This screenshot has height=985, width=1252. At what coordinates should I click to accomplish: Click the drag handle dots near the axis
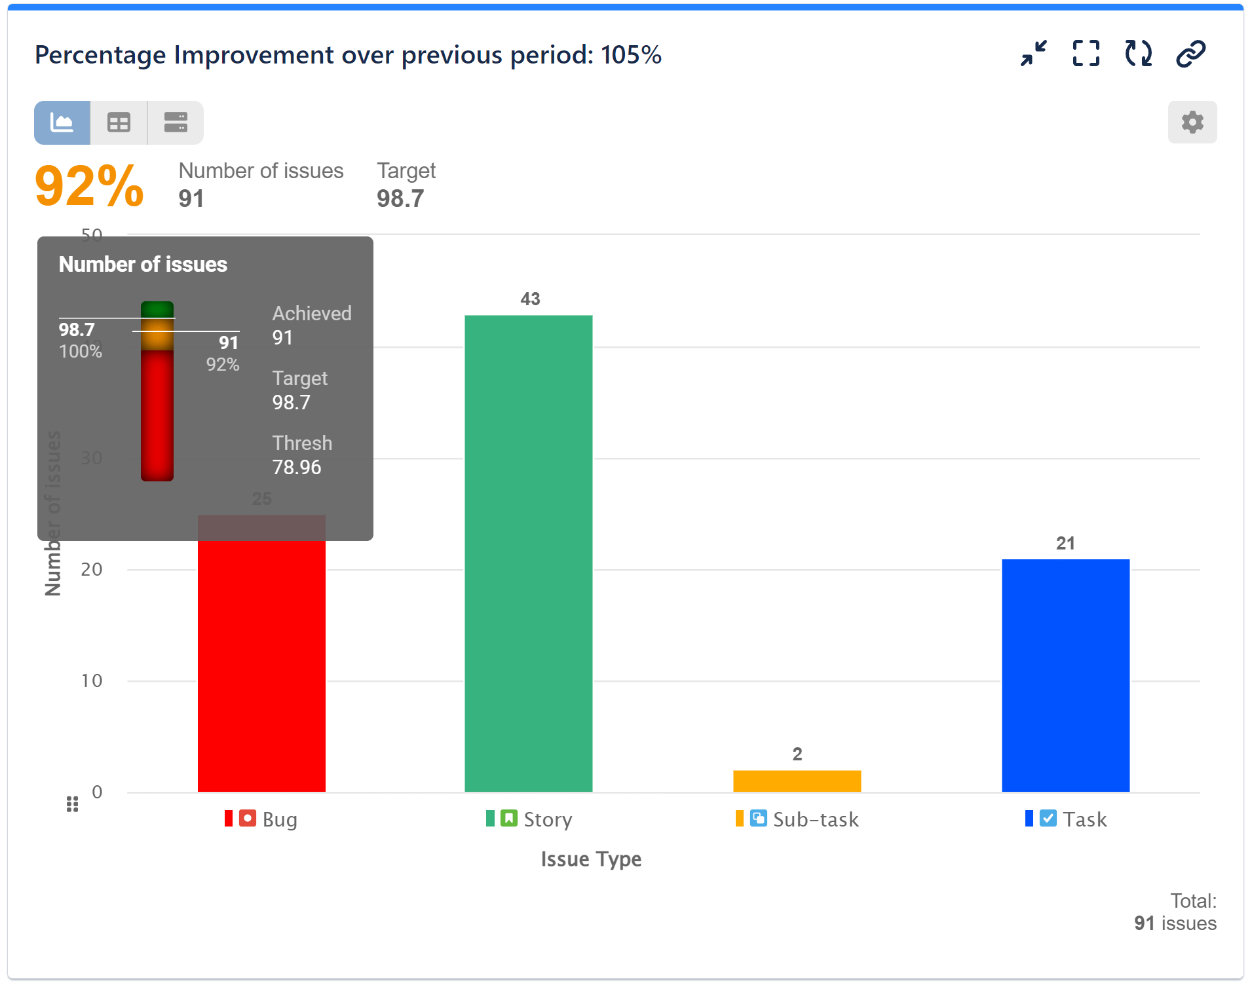(72, 804)
